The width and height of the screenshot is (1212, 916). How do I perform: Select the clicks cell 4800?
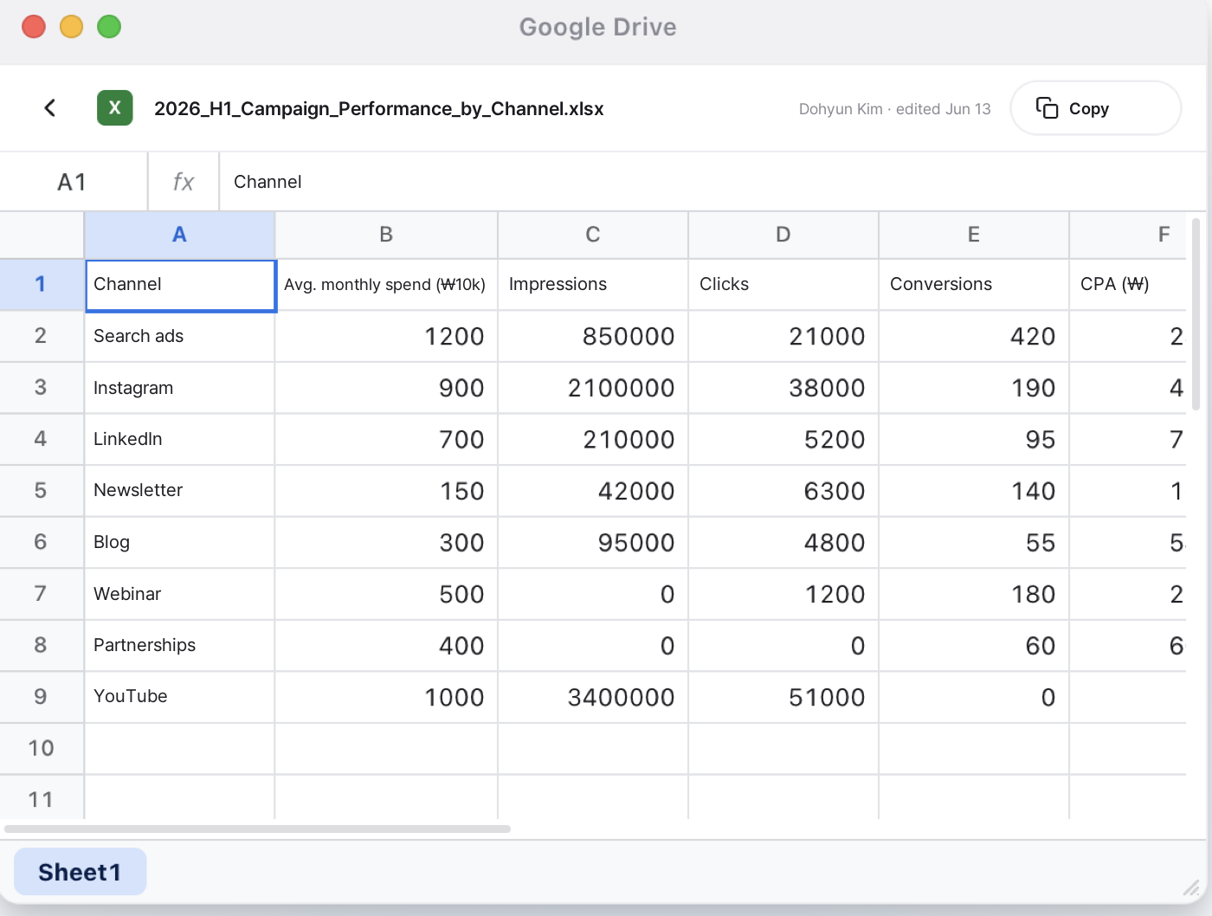[x=783, y=542]
